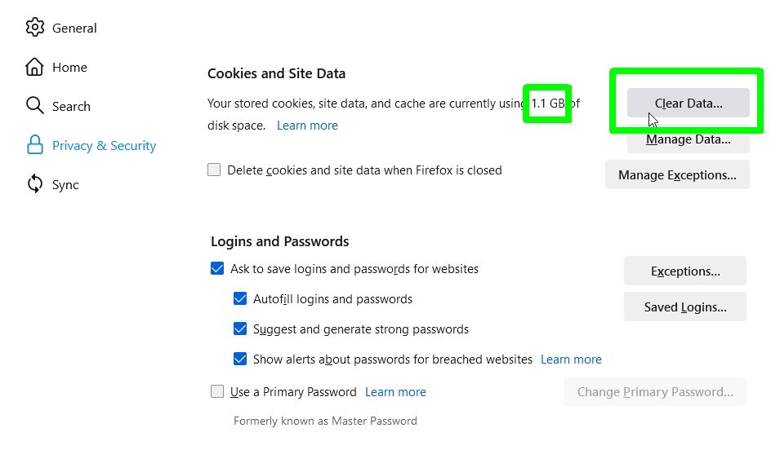Open Learn more about Primary Password

tap(395, 391)
